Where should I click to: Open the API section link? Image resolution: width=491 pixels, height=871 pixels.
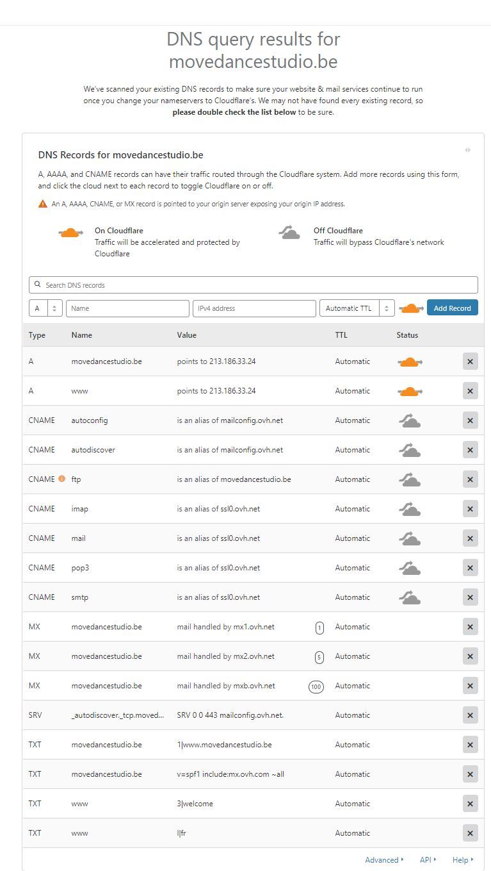coord(428,860)
